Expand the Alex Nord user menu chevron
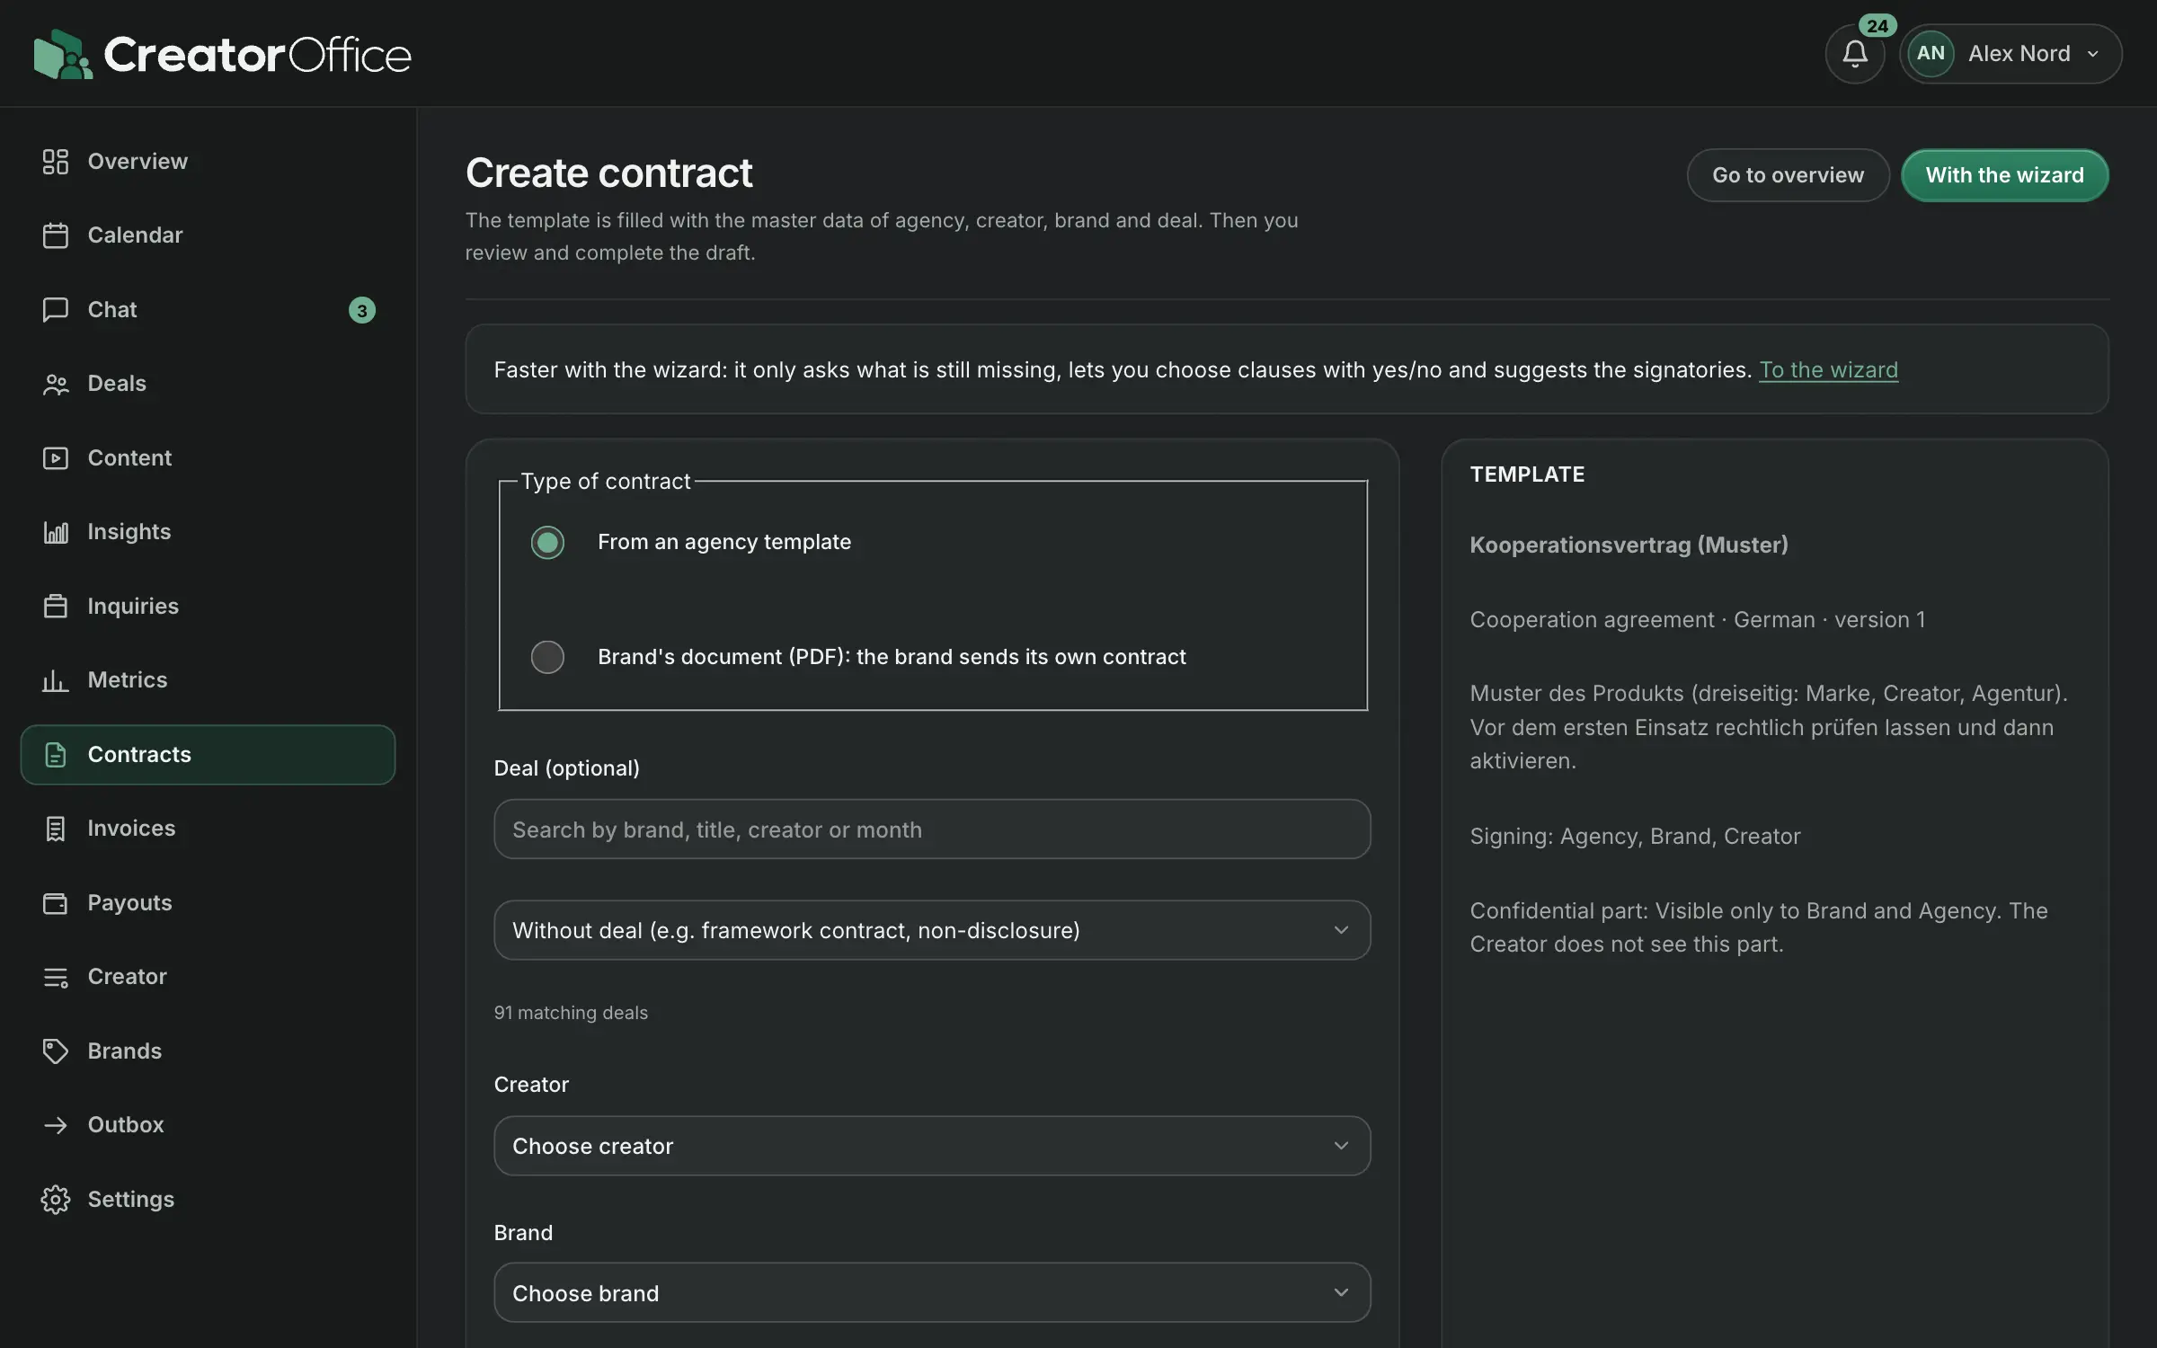2157x1348 pixels. [2093, 54]
